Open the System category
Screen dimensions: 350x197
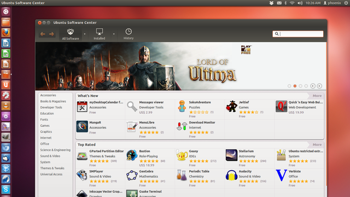45,162
